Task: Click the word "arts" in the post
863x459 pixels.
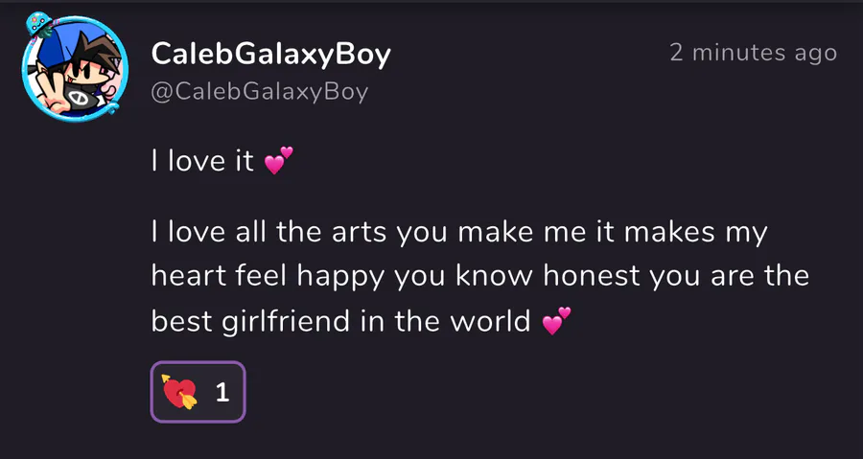Action: click(x=349, y=233)
